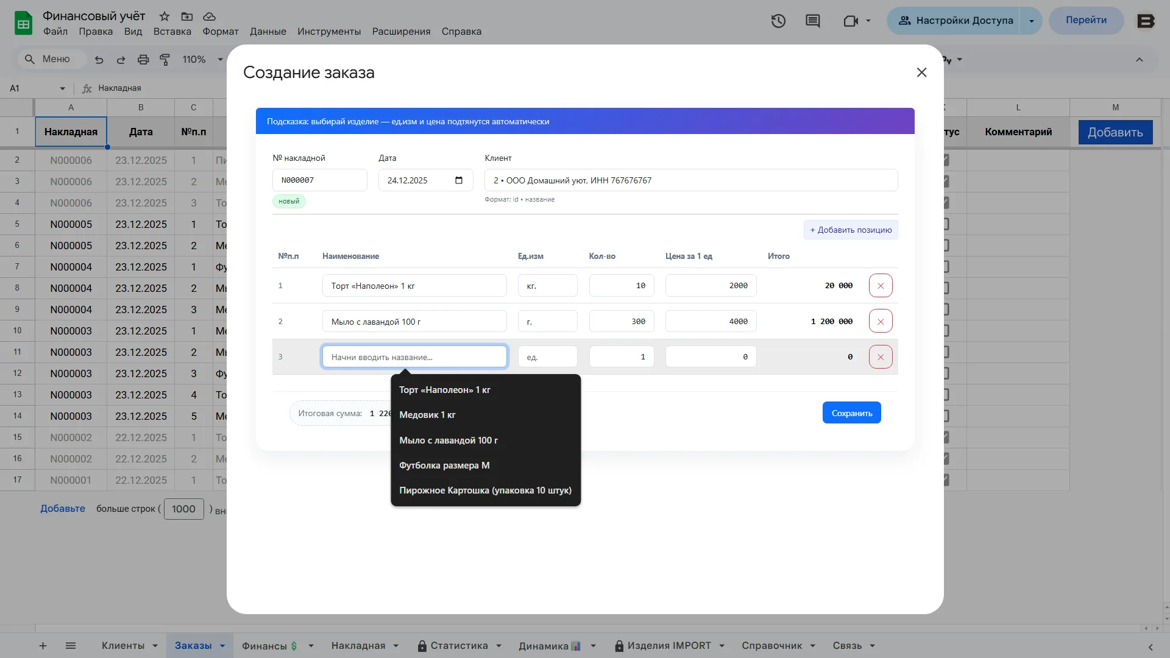Expand the access settings dropdown arrow
Image resolution: width=1170 pixels, height=658 pixels.
click(x=1031, y=21)
